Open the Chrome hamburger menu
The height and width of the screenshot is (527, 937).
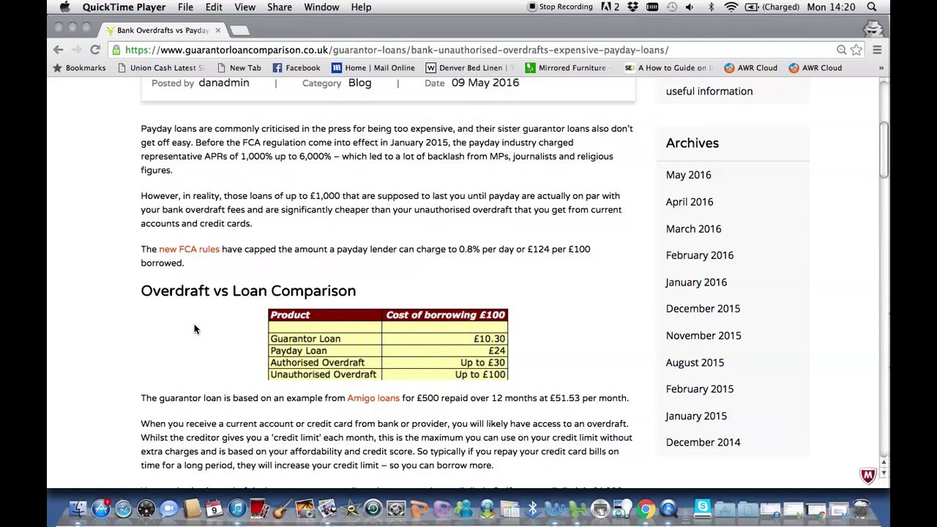point(877,50)
